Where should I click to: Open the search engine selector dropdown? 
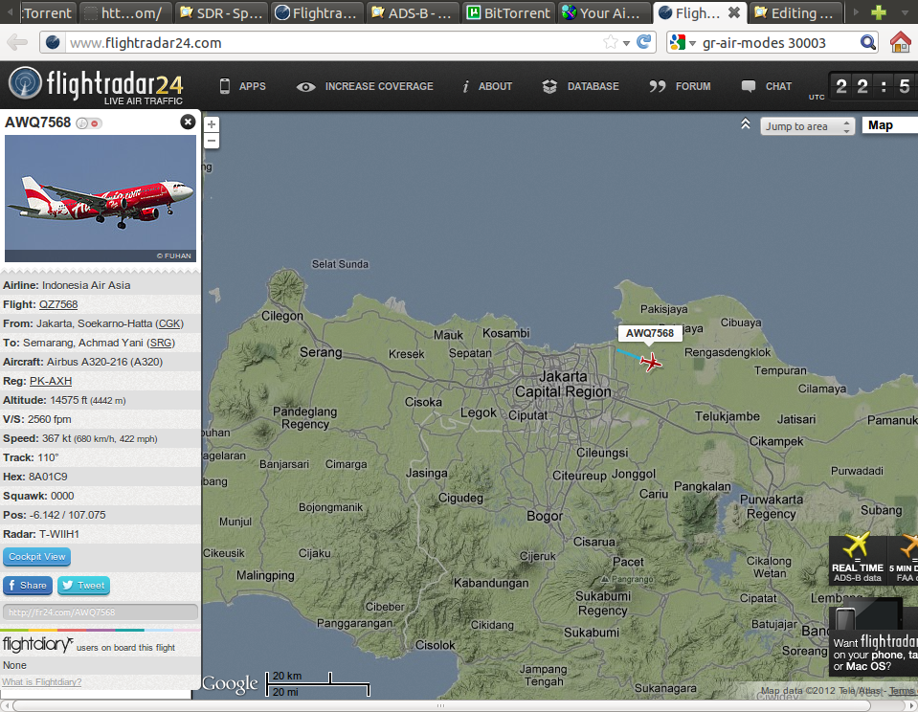(x=683, y=42)
